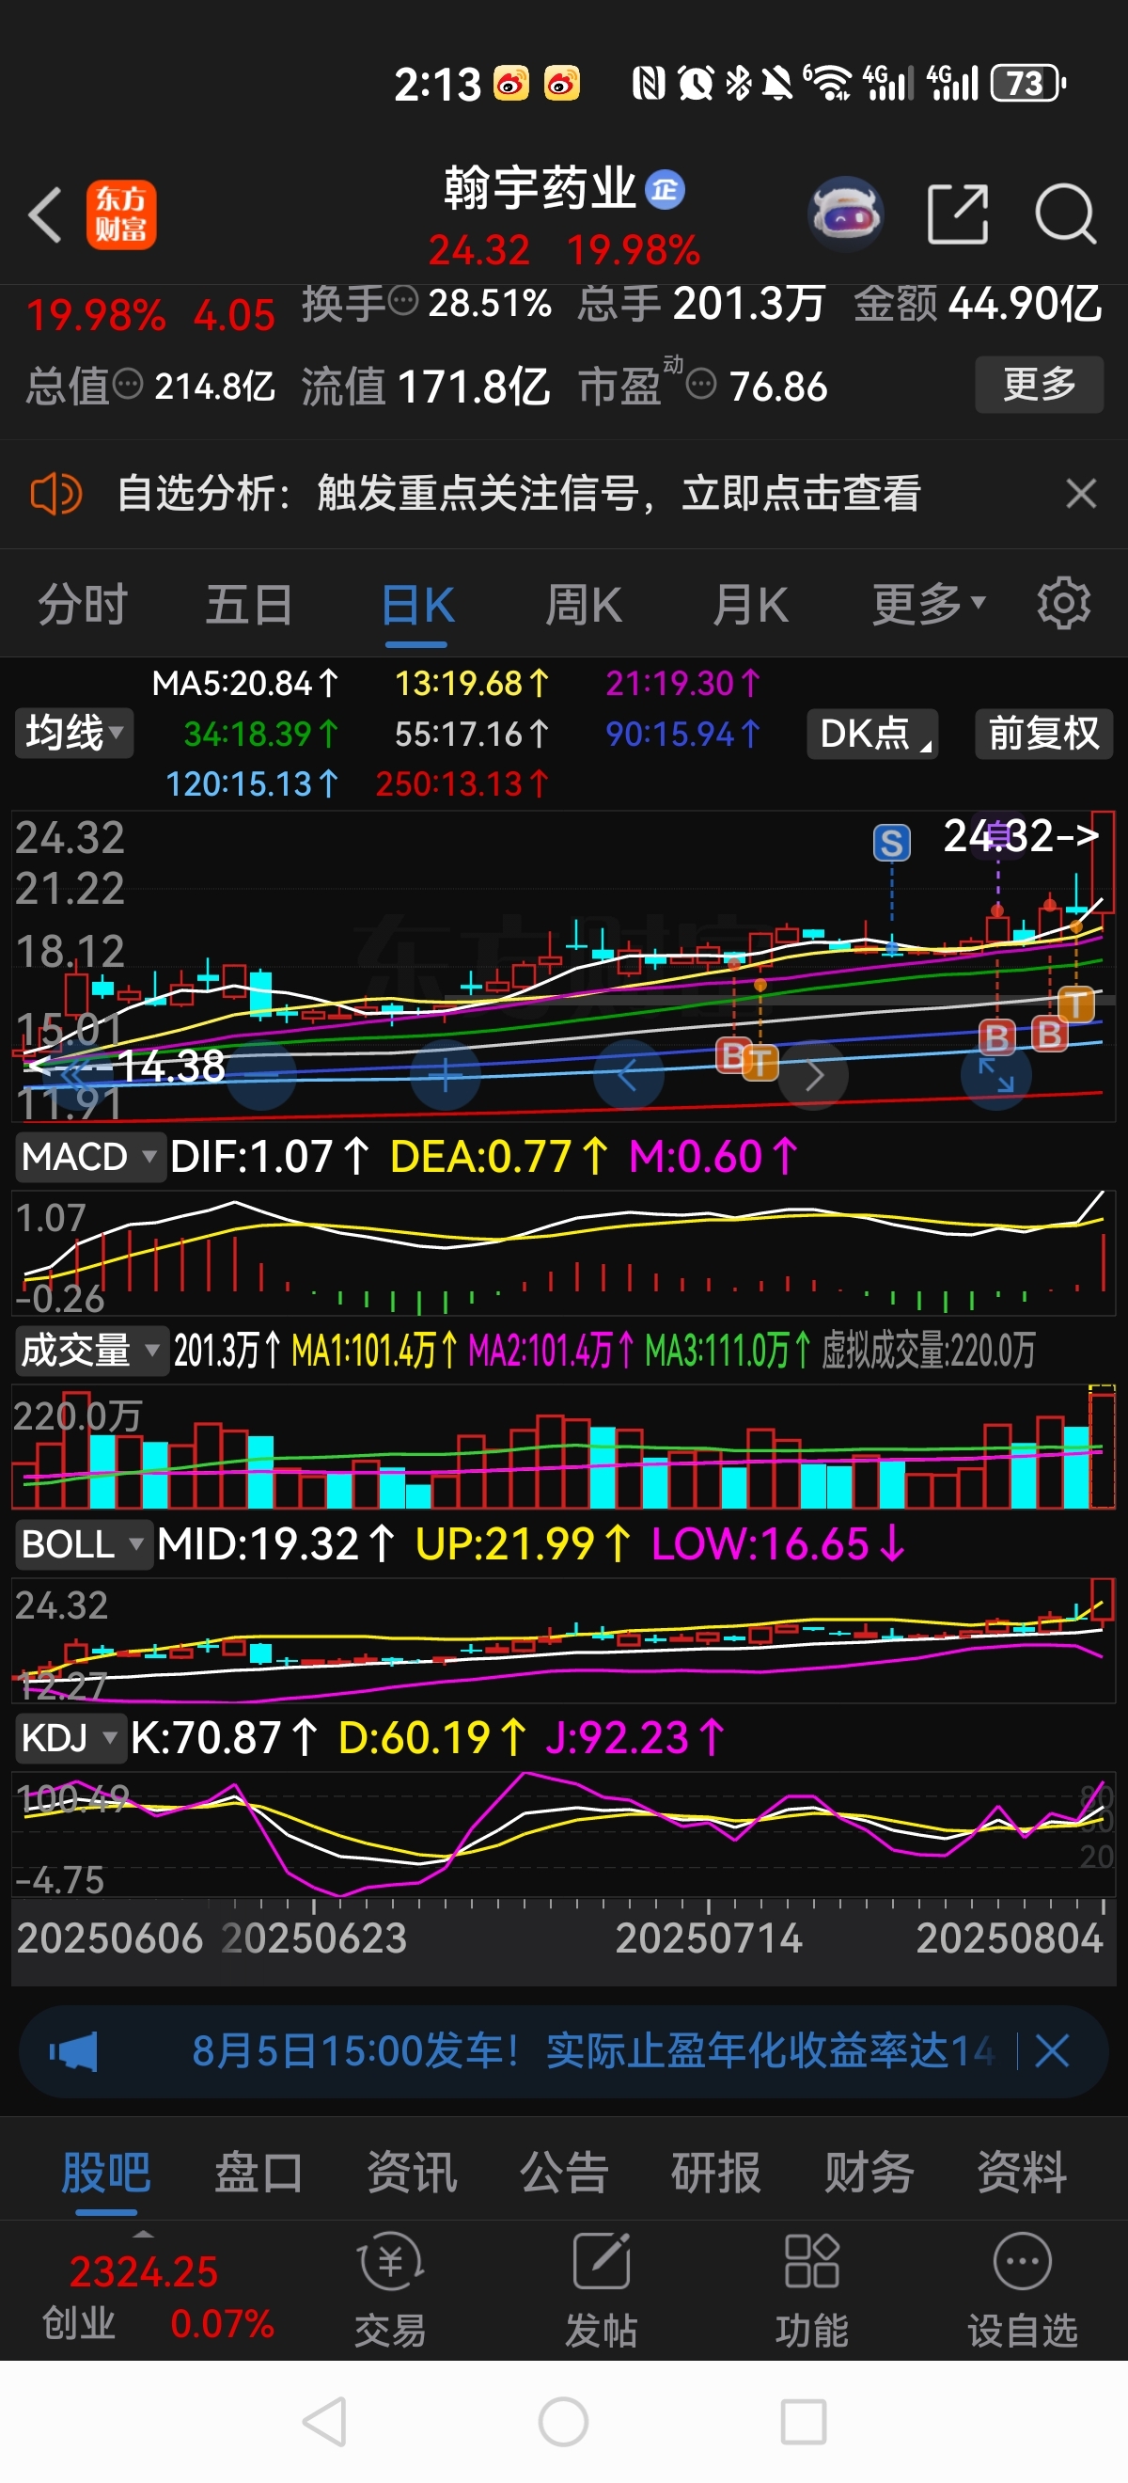
Task: Expand chart to fullscreen icon
Action: 996,1075
